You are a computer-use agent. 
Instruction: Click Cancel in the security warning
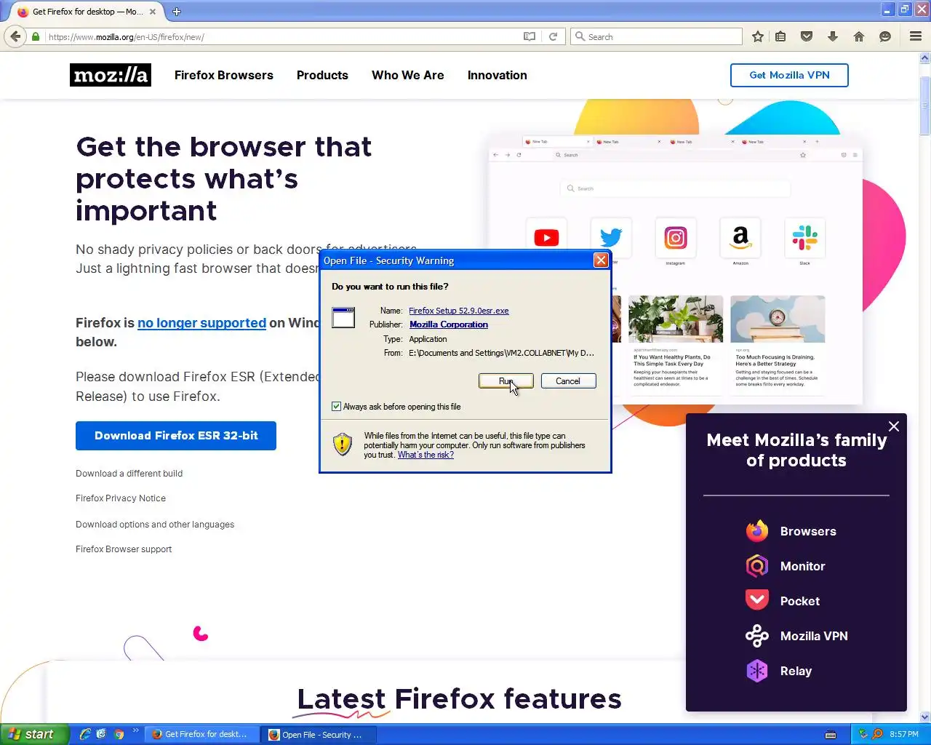(568, 381)
